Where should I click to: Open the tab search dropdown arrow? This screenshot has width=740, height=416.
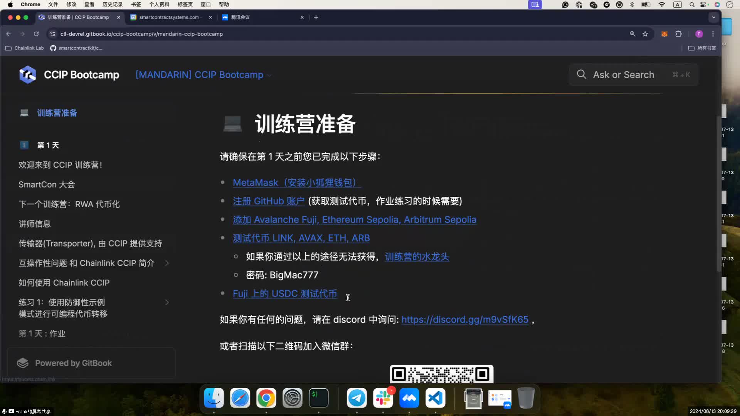[713, 17]
